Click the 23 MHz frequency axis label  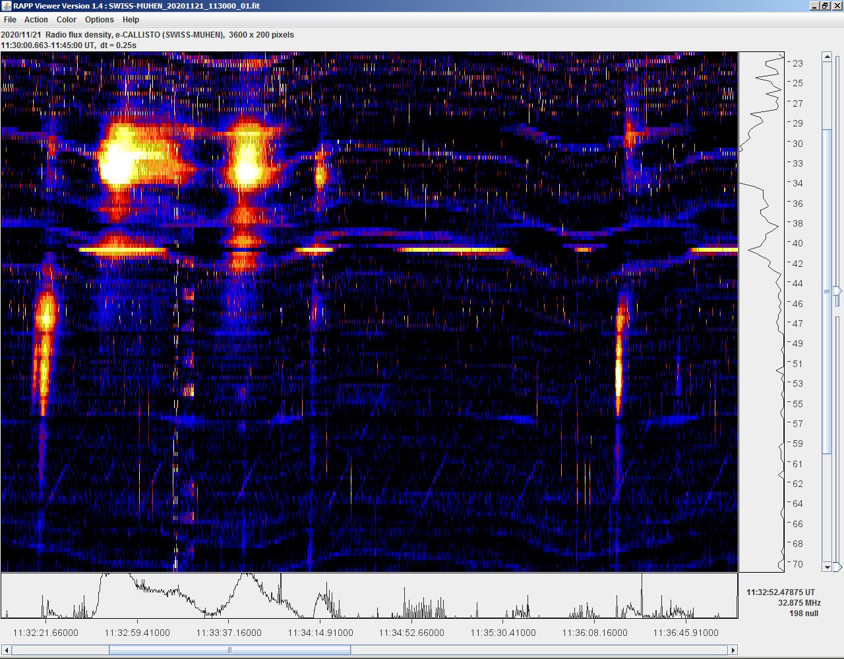pos(798,63)
